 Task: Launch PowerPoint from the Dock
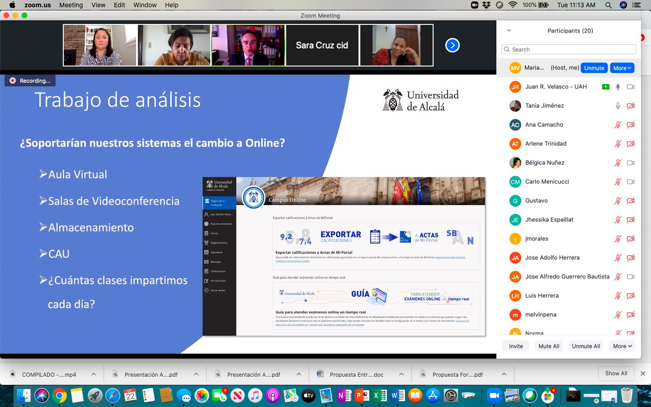click(362, 396)
